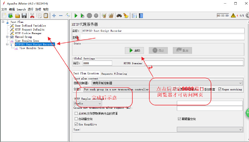This screenshot has height=142, width=249.
Task: Open the Type dropdown
Action: [210, 130]
